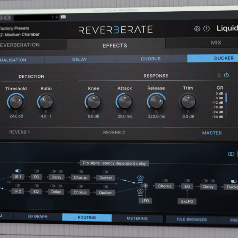This screenshot has height=238, width=238.
Task: Lock the Attack parameter
Action: coord(125,112)
